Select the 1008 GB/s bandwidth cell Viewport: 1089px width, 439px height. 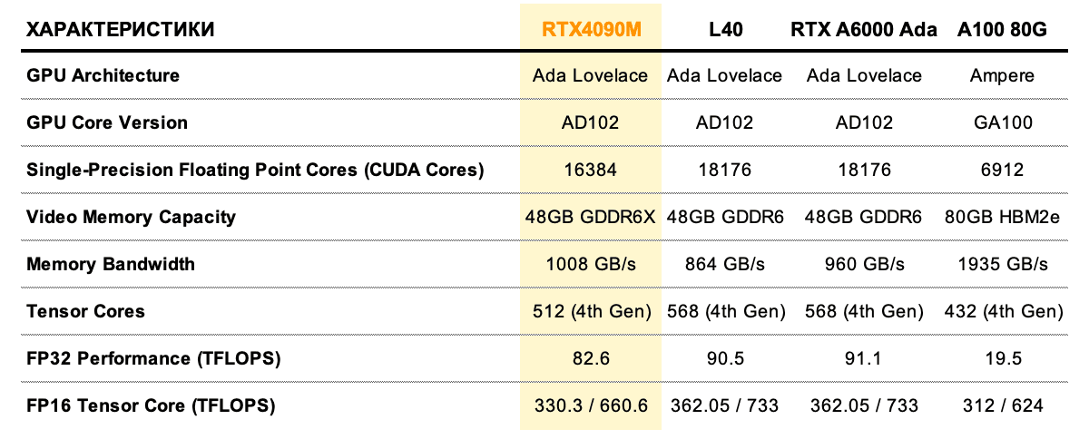click(x=591, y=264)
